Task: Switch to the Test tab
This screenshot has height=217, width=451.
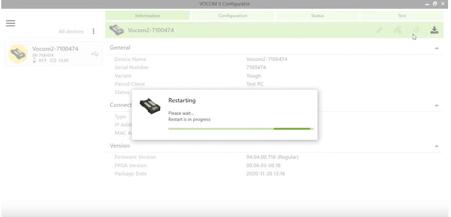Action: [402, 15]
